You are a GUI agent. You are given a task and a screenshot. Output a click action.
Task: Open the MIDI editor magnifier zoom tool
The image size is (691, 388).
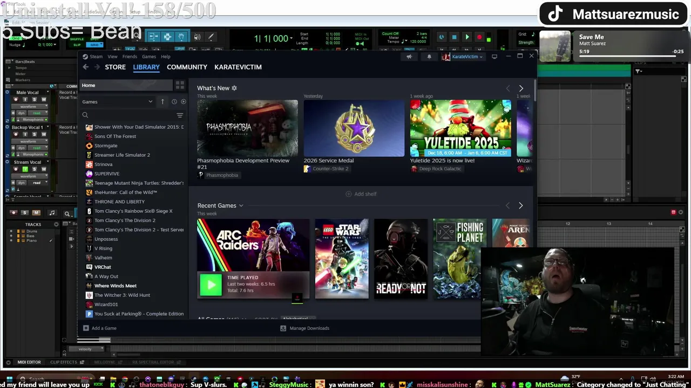[x=67, y=213]
